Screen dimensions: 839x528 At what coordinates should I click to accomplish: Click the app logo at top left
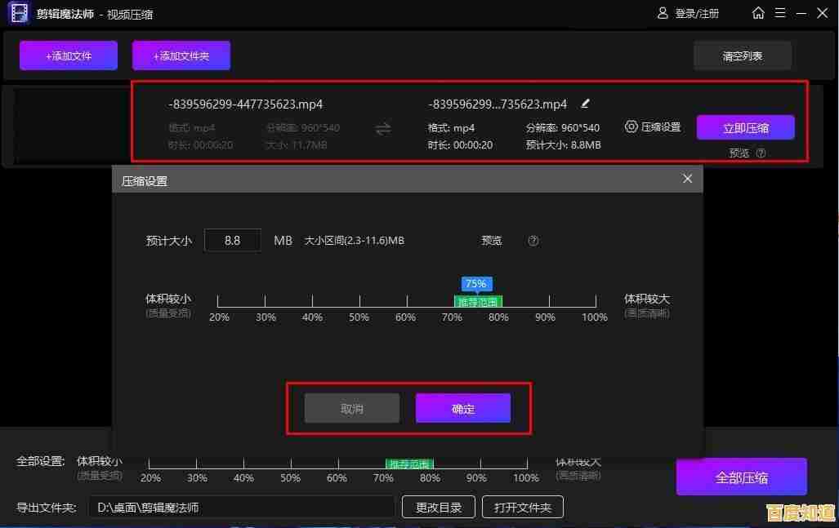[18, 13]
